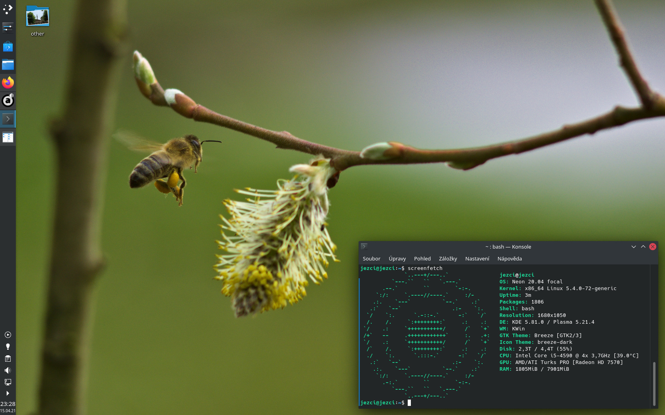Click the 'Disk: 2,3T / 4,4T' line
This screenshot has height=415, width=665.
(x=536, y=349)
